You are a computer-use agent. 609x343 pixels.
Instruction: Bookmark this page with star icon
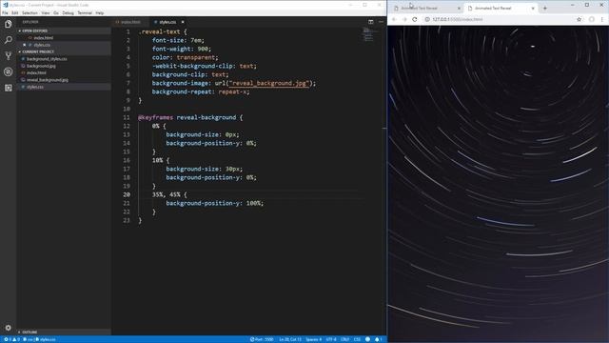tap(579, 19)
